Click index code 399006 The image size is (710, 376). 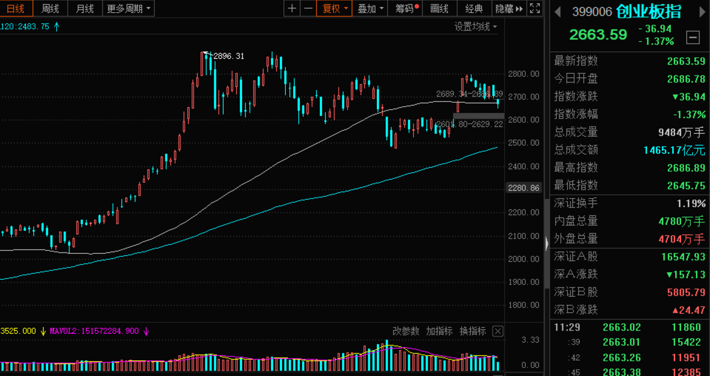[592, 12]
